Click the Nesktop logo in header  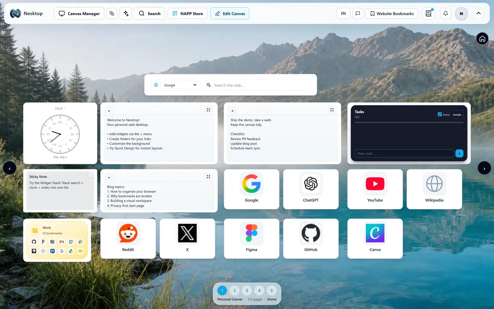tap(15, 13)
